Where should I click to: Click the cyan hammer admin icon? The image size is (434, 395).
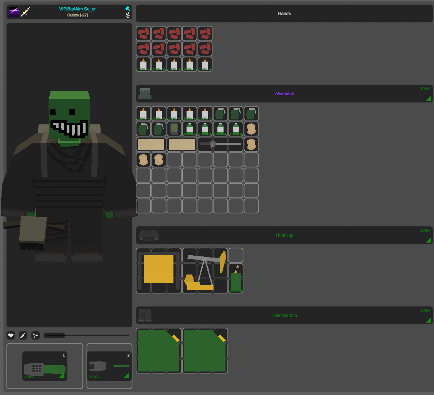tap(128, 8)
